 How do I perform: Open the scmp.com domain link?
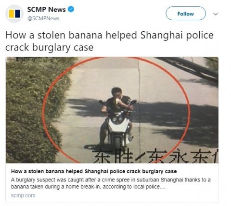(23, 195)
